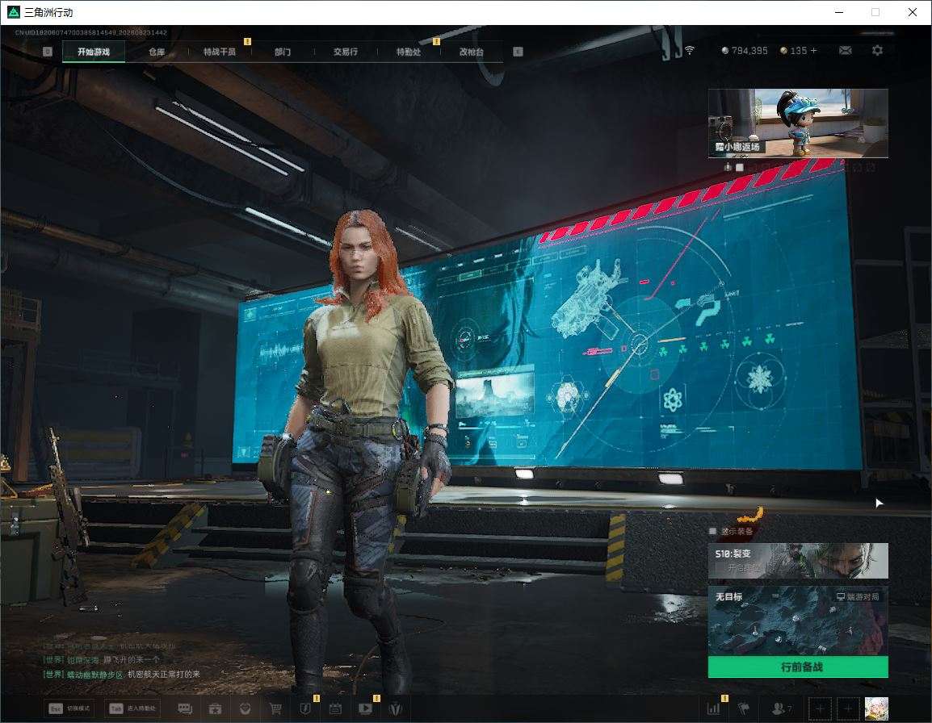The image size is (932, 723).
Task: Open the 改枪台 tab
Action: (472, 52)
